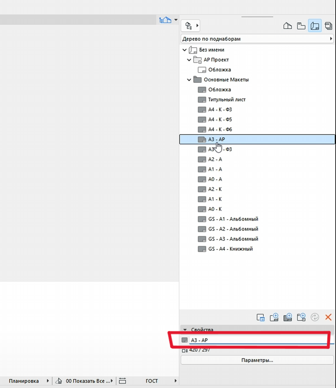
Task: Open the '00 Показать Все' dropdown
Action: tap(89, 381)
